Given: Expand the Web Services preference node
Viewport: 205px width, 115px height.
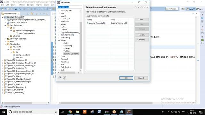Looking at the screenshot, I should (59, 67).
